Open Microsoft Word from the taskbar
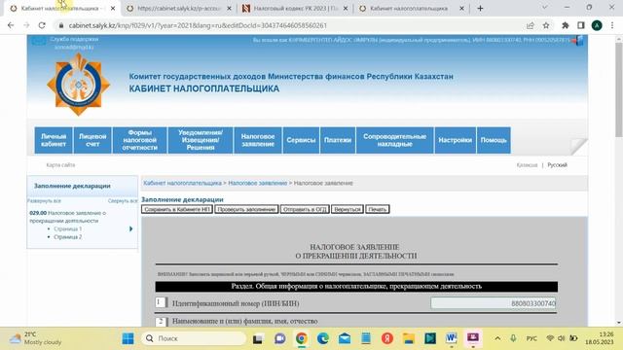This screenshot has width=623, height=350. pos(451,338)
